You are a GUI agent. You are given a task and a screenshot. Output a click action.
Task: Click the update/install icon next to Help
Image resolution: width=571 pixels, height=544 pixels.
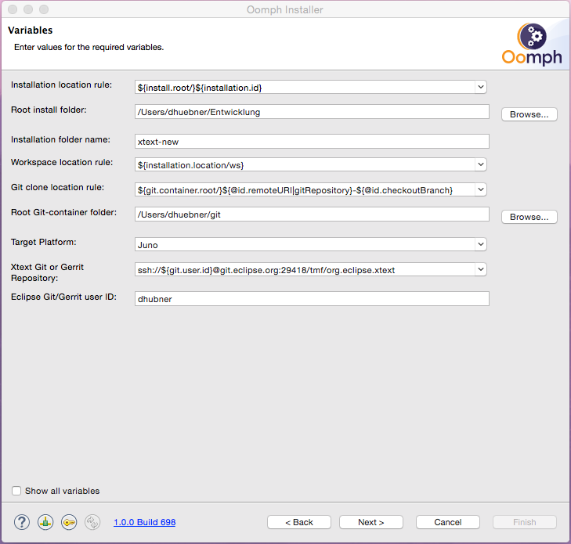[x=45, y=522]
